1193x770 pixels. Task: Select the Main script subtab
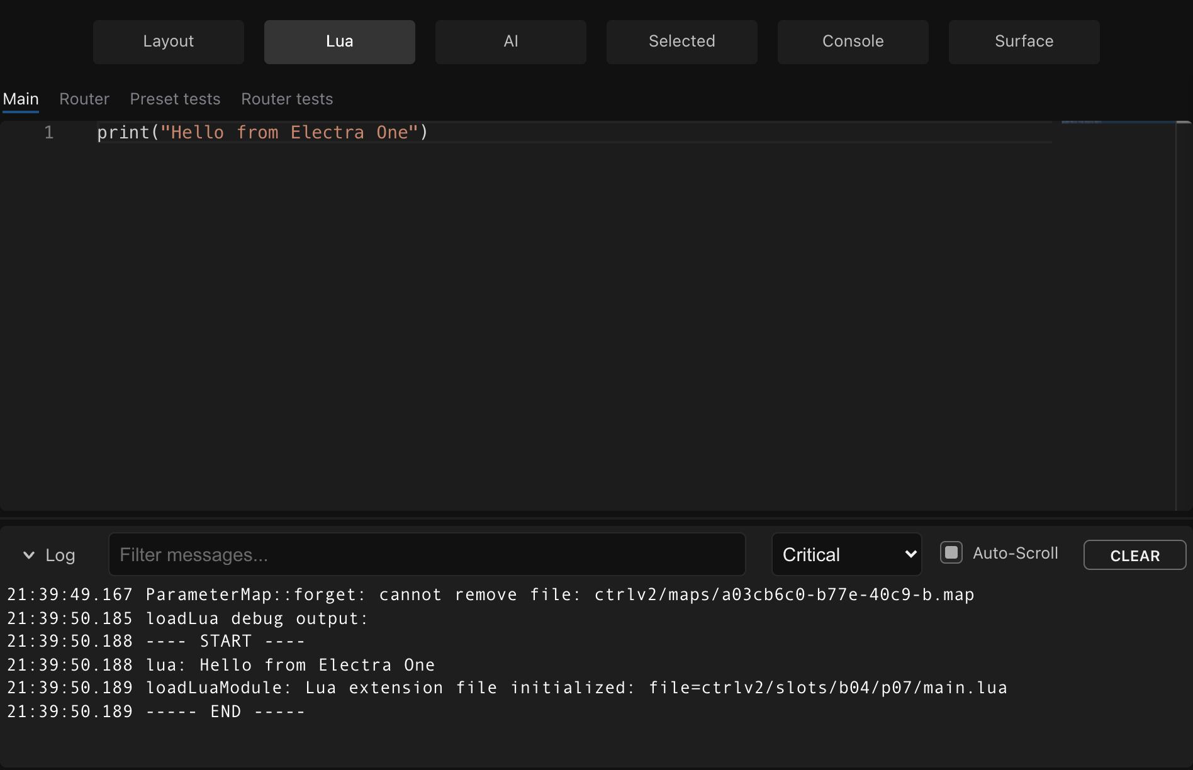[21, 99]
